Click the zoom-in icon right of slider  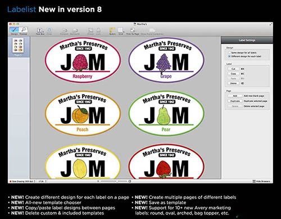pos(130,181)
